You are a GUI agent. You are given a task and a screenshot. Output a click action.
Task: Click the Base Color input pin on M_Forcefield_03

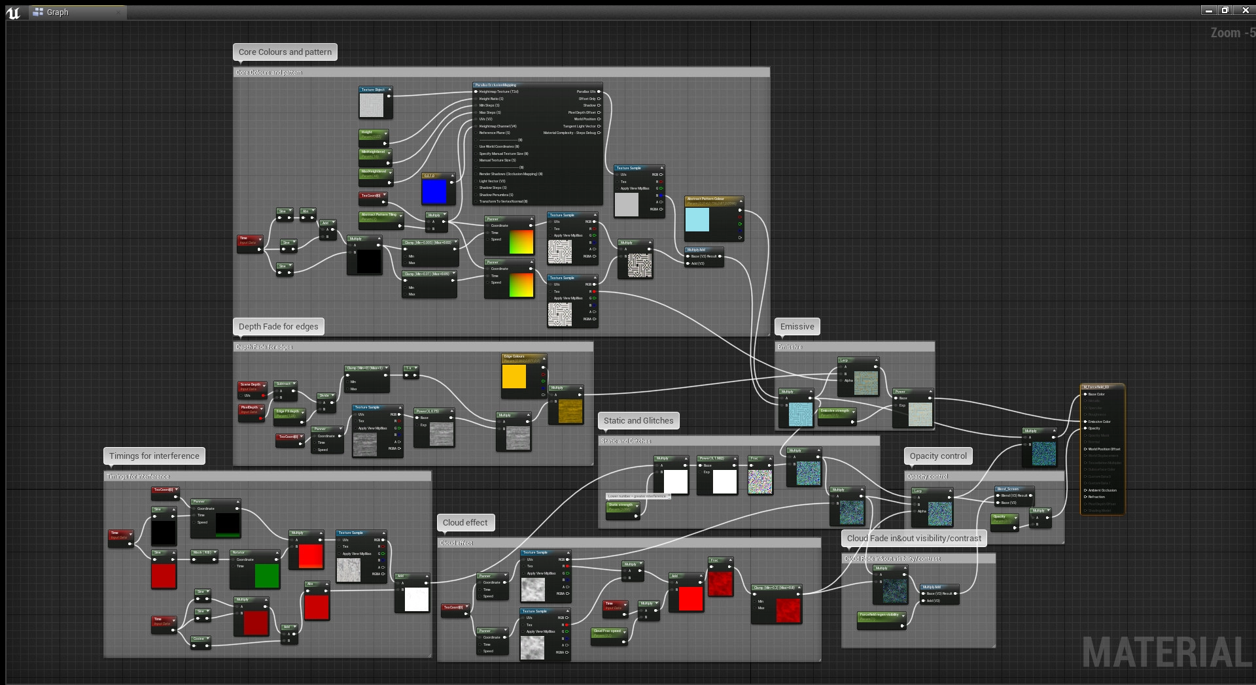click(1086, 394)
